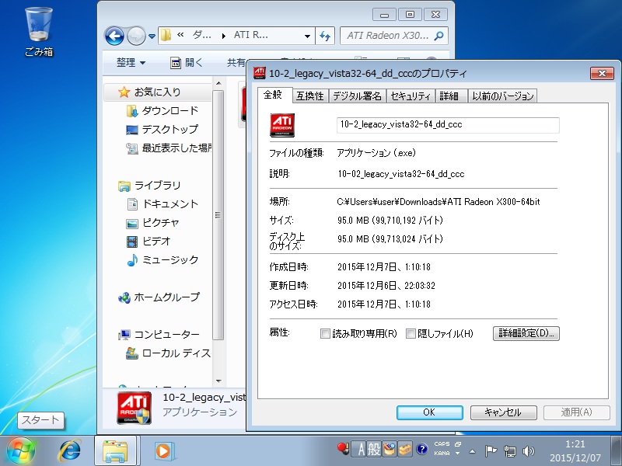Open ローカル ディスク drive entry
The image size is (622, 466).
(169, 353)
